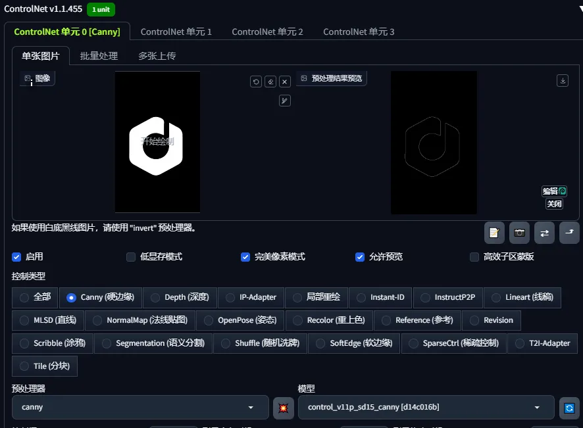The image size is (583, 428).
Task: Select the InstructP2P control type
Action: coord(448,298)
